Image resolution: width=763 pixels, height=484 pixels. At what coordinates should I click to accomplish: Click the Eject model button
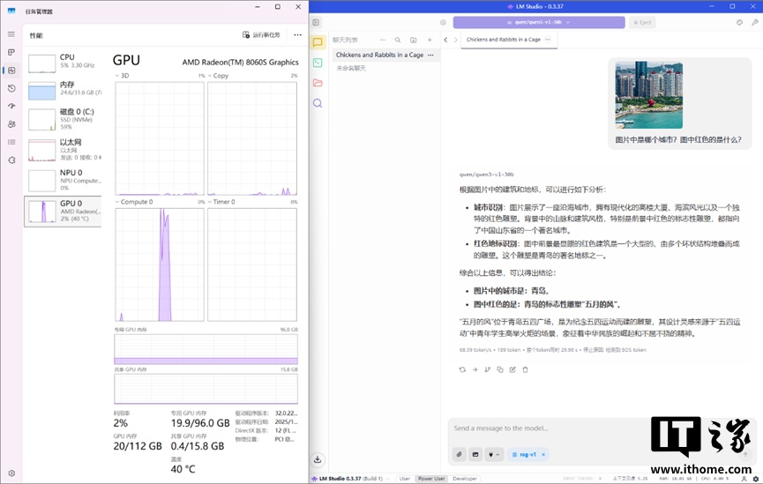coord(642,22)
